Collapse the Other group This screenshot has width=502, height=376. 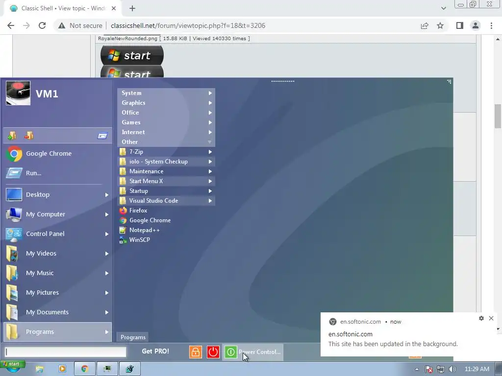point(166,141)
